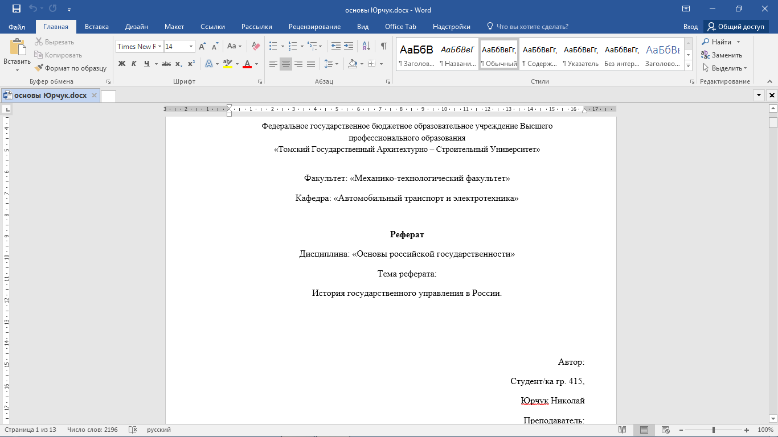Click the Общий доступ share button
This screenshot has width=778, height=437.
pyautogui.click(x=735, y=27)
